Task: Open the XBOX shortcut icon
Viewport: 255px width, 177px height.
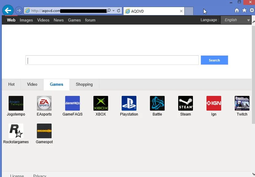Action: (101, 103)
